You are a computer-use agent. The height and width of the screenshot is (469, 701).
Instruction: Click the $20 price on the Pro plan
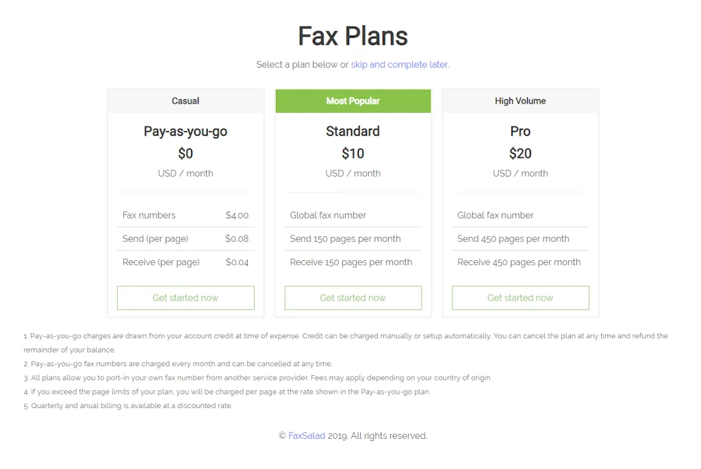pos(520,153)
